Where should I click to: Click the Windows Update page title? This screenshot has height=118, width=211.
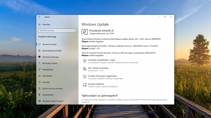(95, 24)
